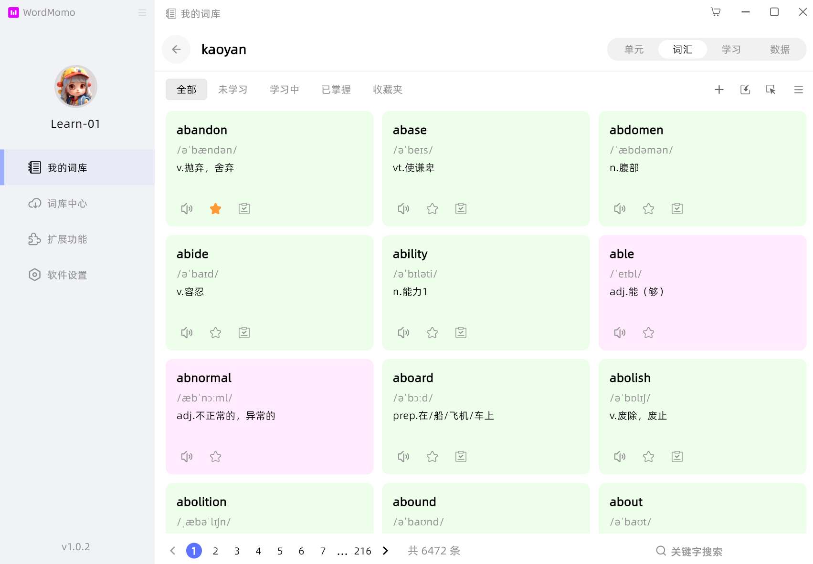Open the abnormal word card

(x=270, y=417)
